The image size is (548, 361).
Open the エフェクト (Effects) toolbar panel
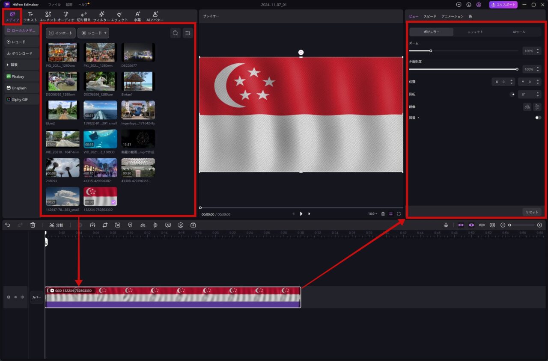(x=119, y=17)
